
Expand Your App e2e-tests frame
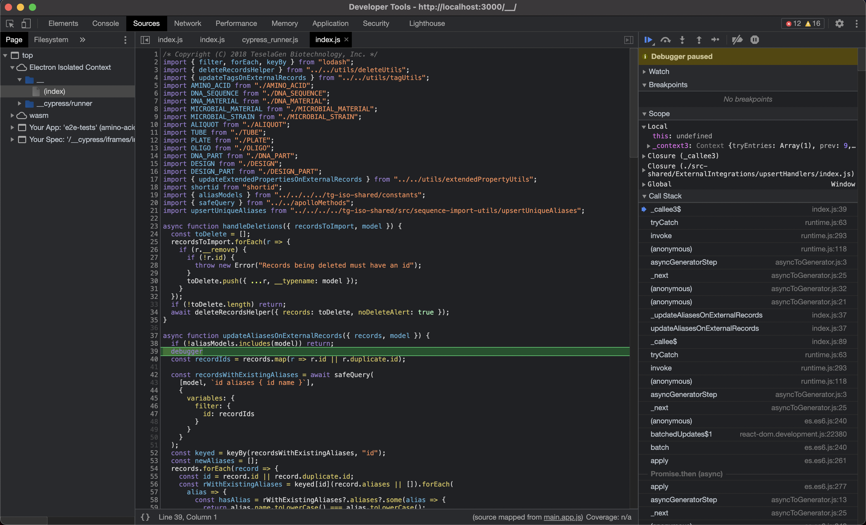(12, 127)
